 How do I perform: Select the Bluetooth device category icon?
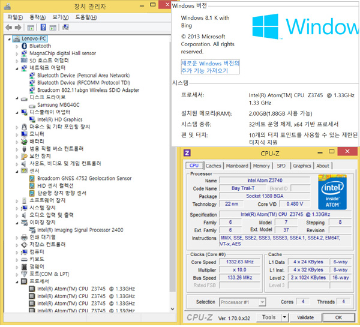point(24,46)
